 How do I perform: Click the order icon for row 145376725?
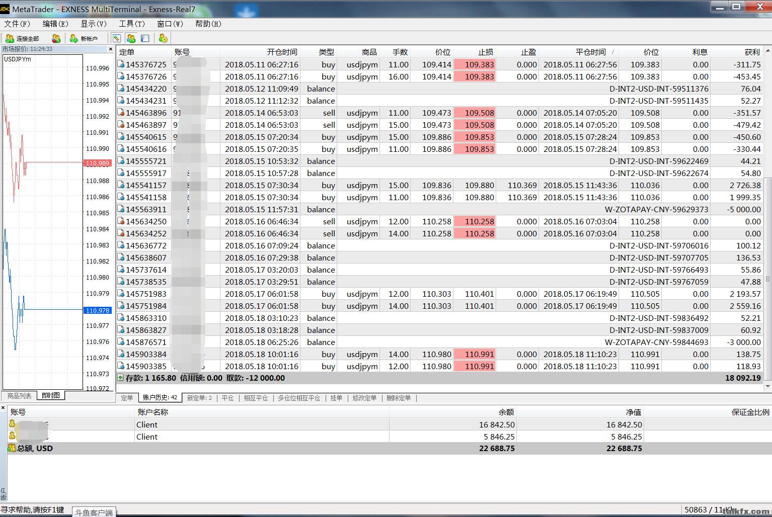pos(121,64)
